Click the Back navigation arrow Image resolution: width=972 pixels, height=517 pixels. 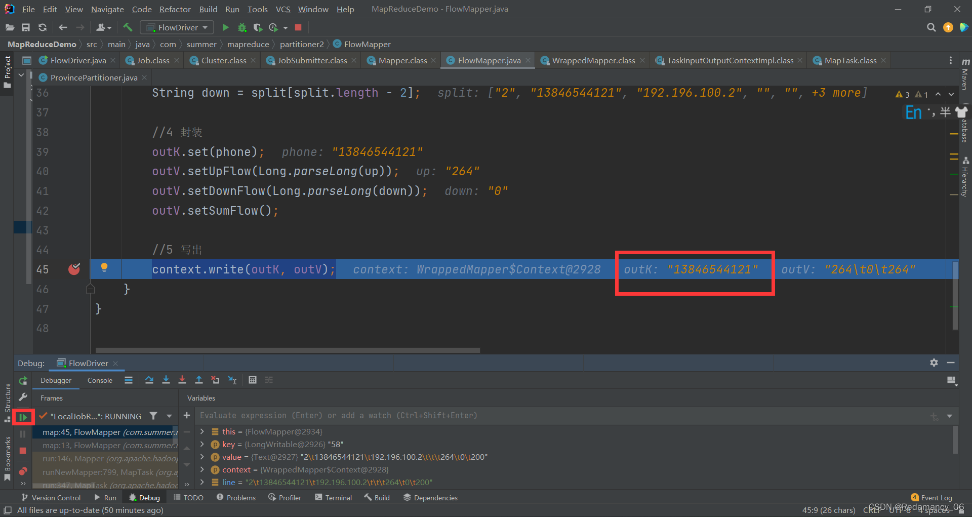coord(63,27)
